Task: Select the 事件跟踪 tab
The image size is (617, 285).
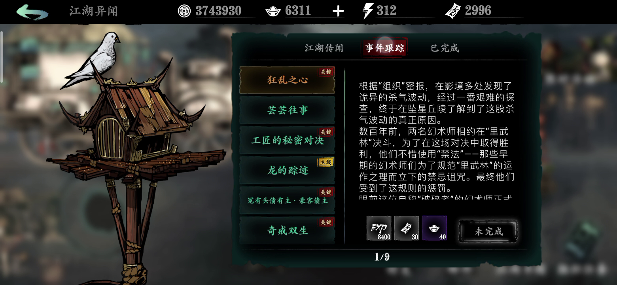Action: pyautogui.click(x=385, y=48)
